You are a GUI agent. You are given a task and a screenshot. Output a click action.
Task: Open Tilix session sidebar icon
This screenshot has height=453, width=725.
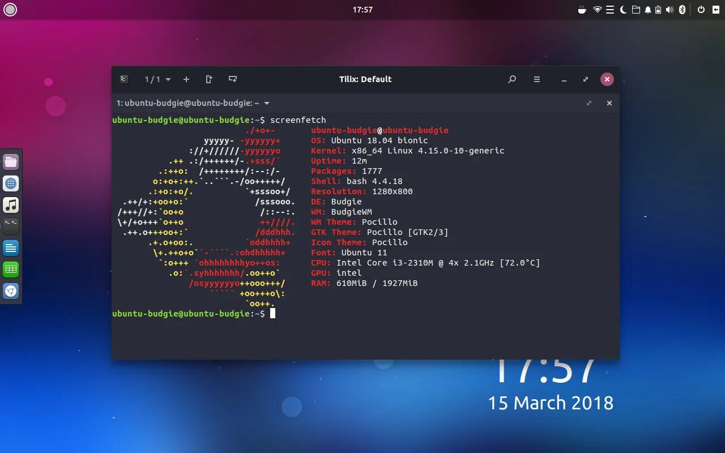tap(124, 79)
